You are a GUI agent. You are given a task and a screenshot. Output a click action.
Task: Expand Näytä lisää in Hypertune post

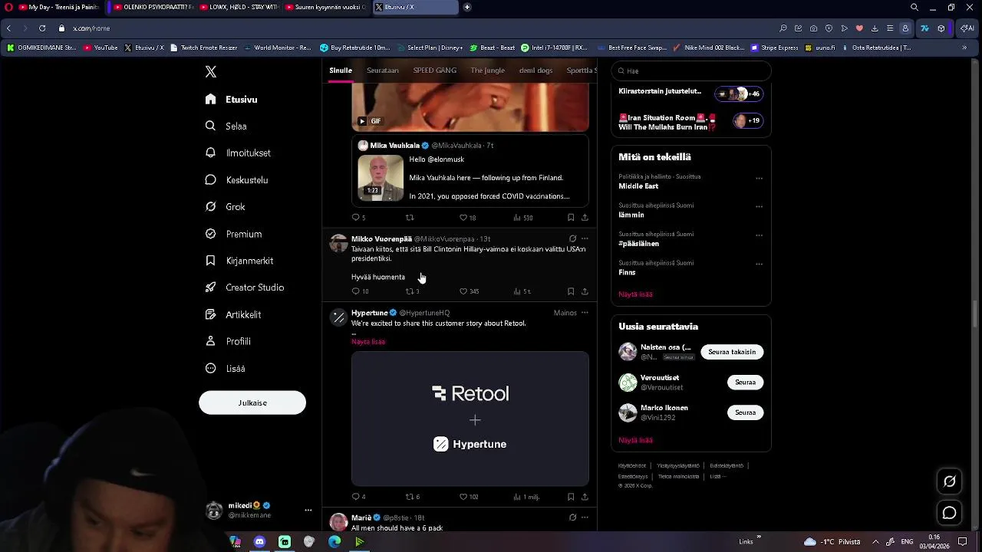click(368, 342)
